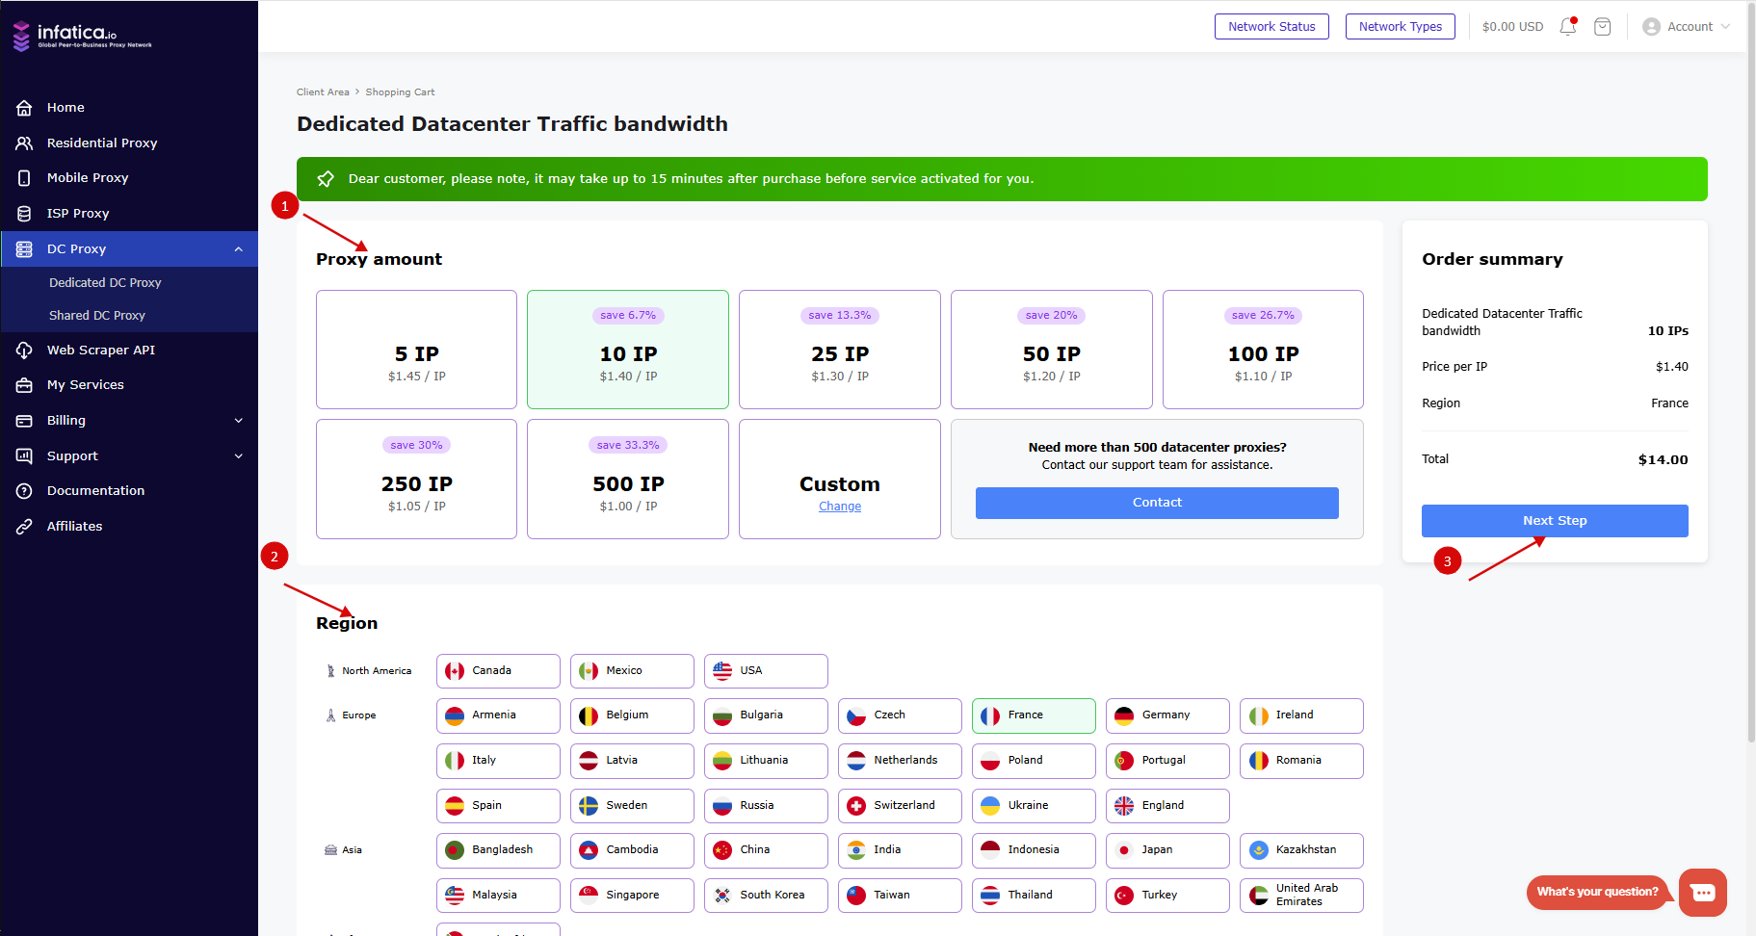
Task: Click the Affiliates link icon
Action: [x=24, y=527]
